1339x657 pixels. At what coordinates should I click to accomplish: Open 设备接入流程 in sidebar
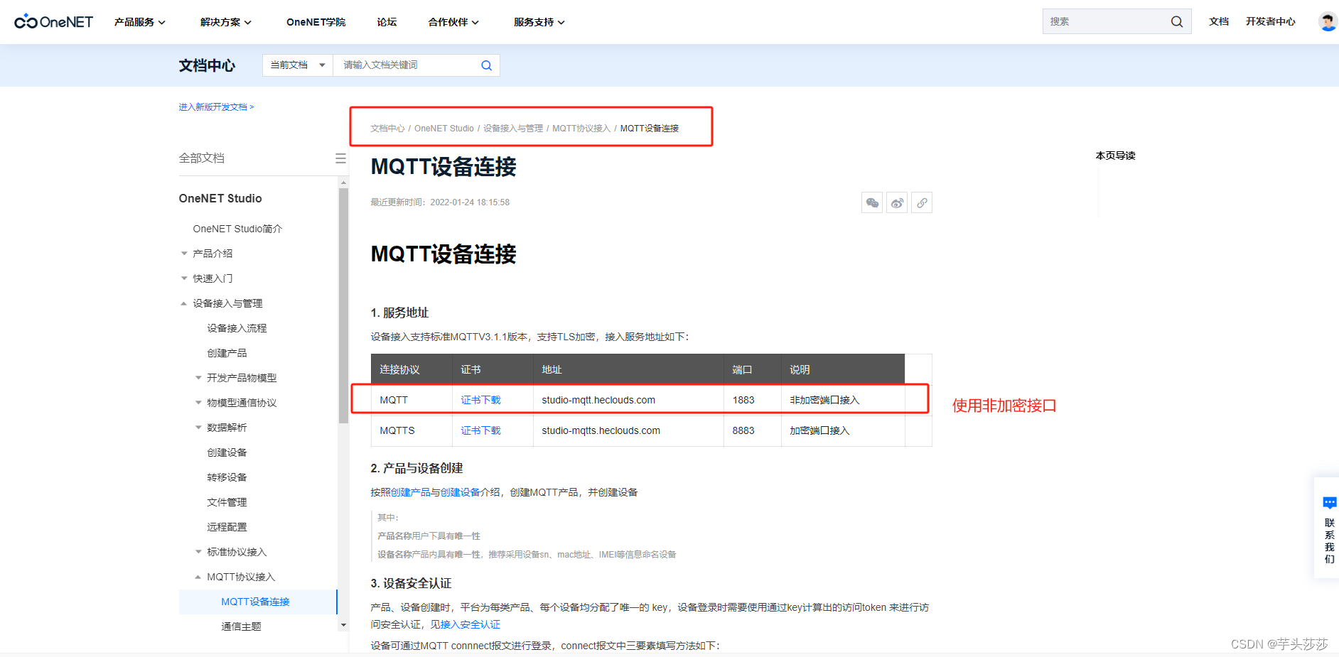(x=237, y=328)
